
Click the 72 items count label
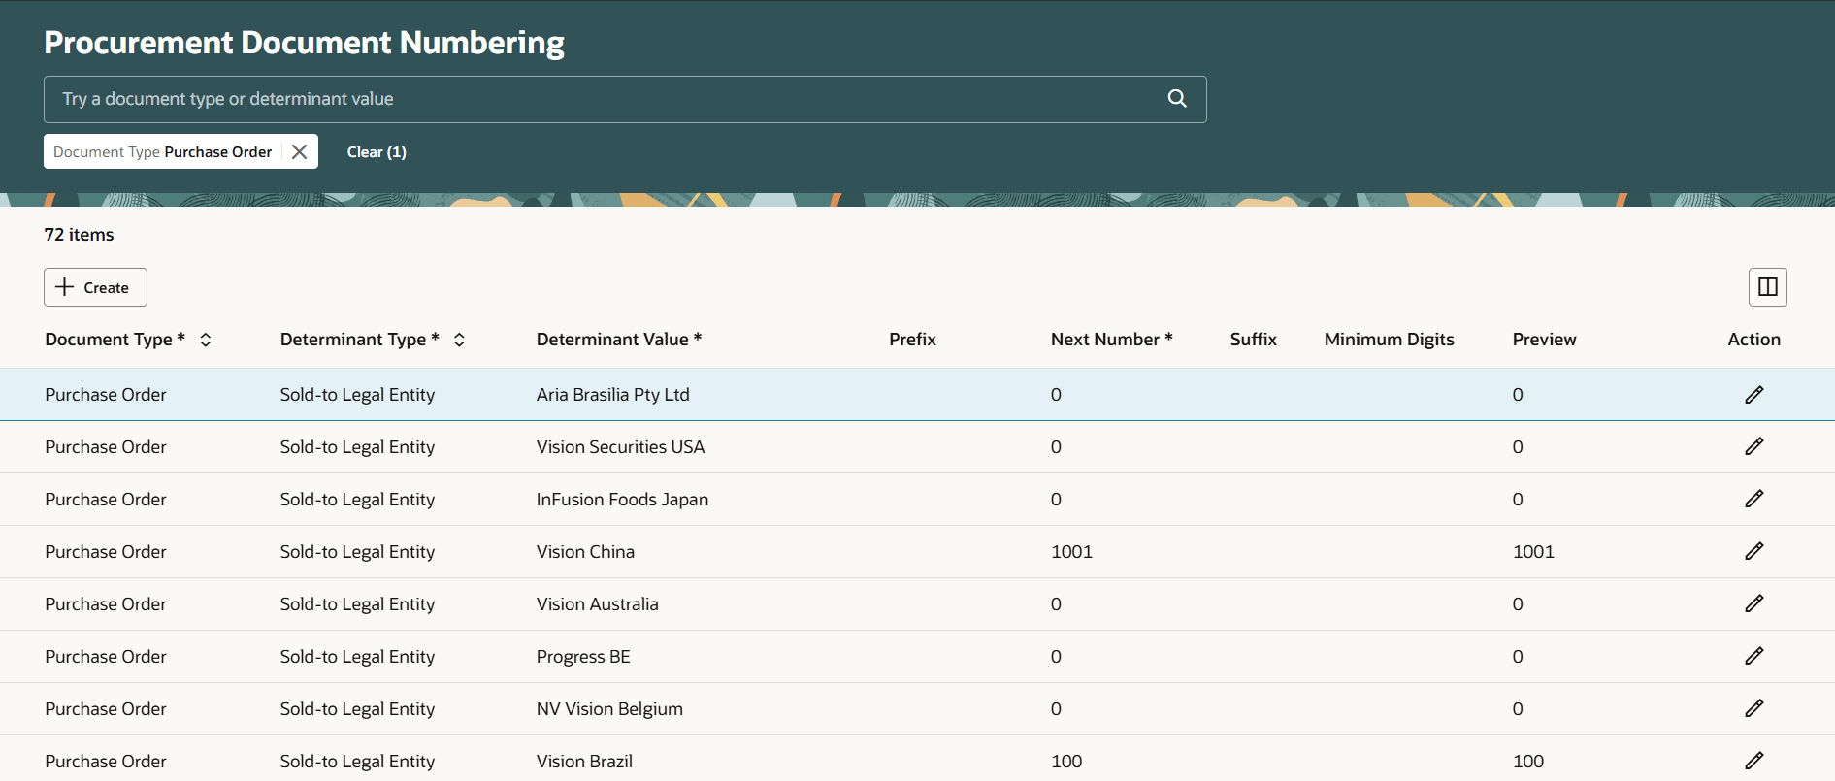point(79,235)
